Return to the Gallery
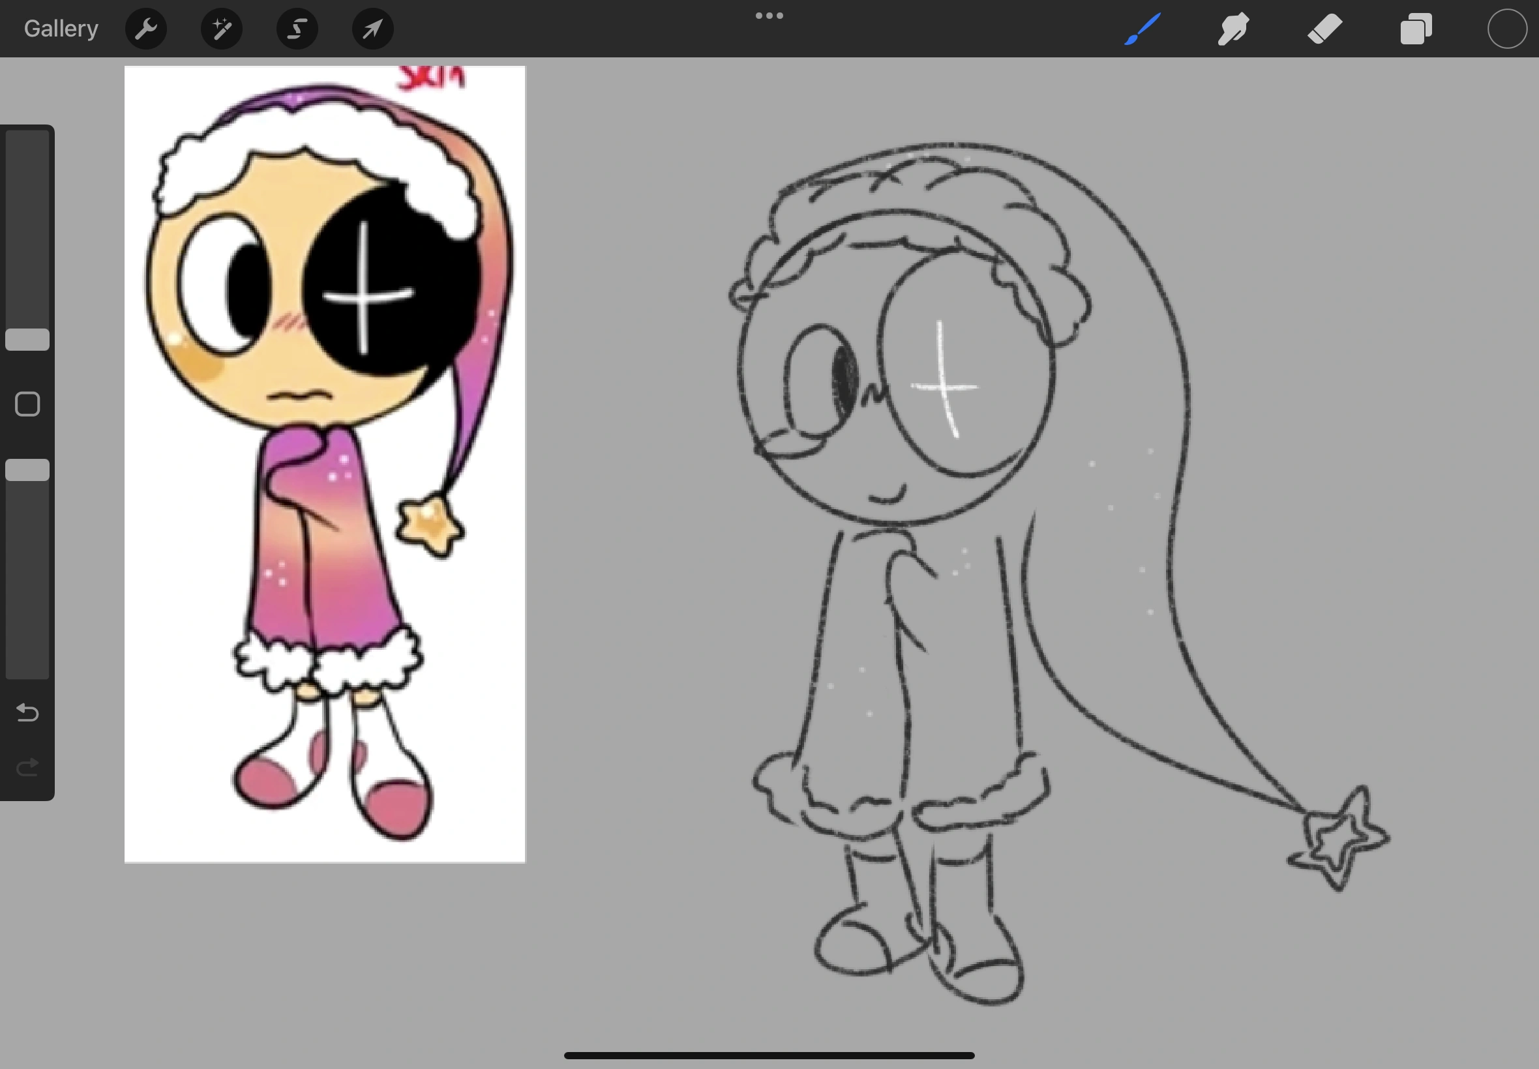 59,28
